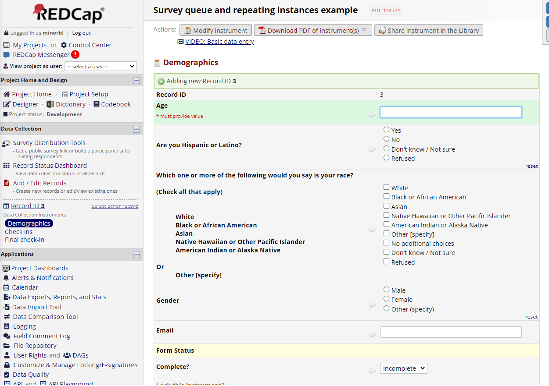Open the Final check-in instrument
549x386 pixels.
pyautogui.click(x=24, y=239)
